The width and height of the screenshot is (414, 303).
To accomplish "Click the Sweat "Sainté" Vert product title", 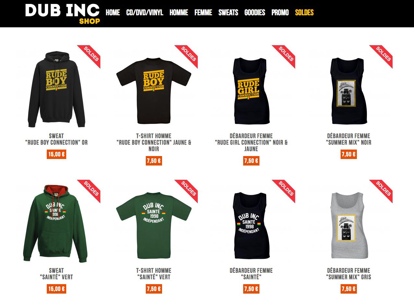I will (x=56, y=274).
